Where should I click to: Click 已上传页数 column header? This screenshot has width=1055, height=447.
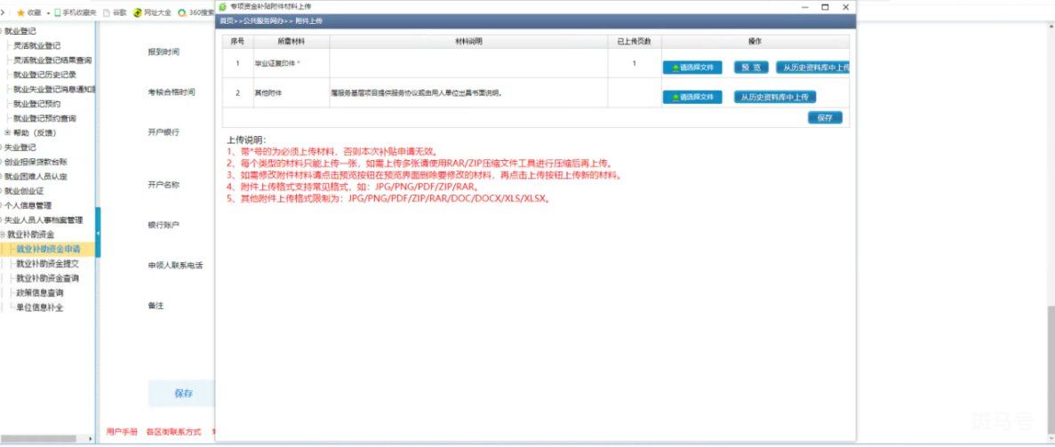tap(635, 42)
